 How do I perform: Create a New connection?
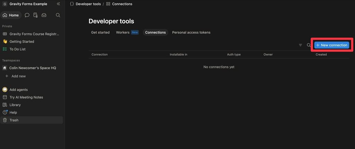pos(332,45)
